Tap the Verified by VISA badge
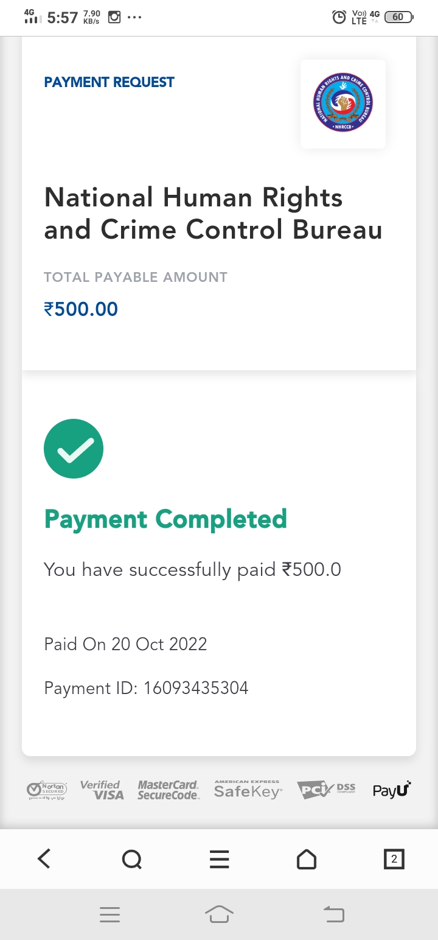The width and height of the screenshot is (438, 940). [x=102, y=790]
